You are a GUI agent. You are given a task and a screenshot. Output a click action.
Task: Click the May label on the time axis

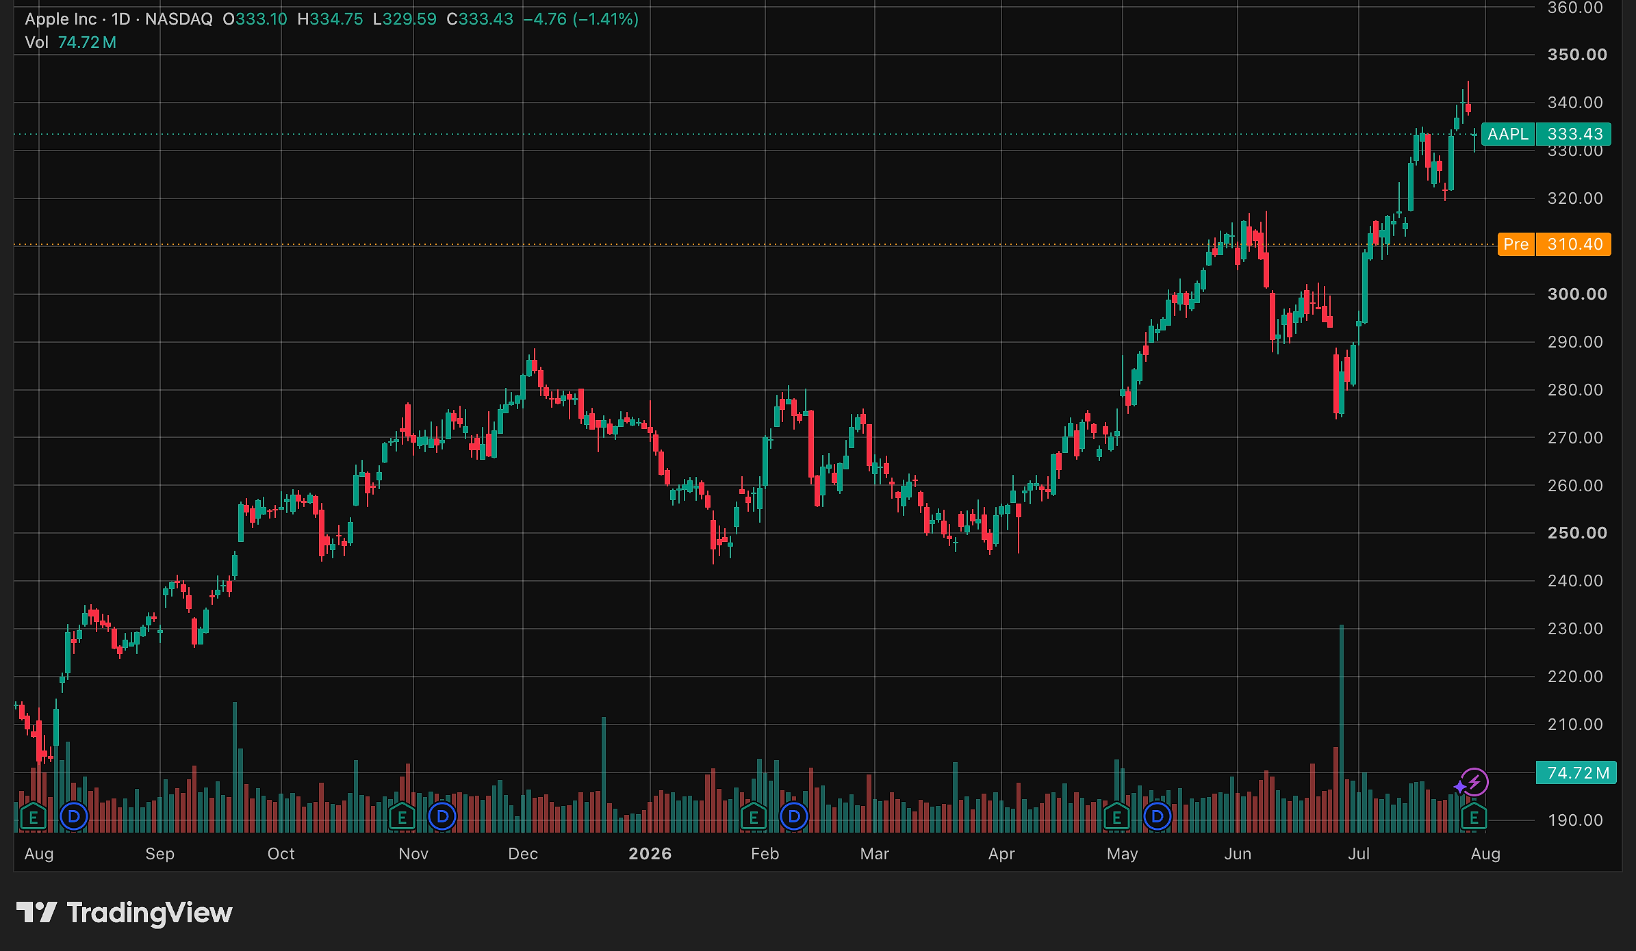point(1123,854)
